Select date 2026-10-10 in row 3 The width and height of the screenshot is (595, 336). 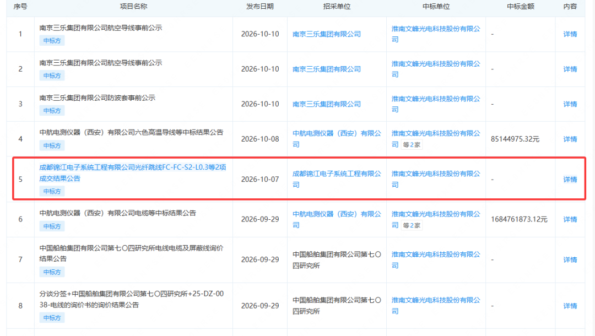point(260,104)
